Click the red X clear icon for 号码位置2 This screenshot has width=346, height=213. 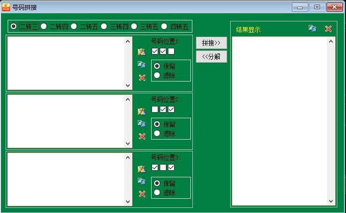(x=142, y=136)
